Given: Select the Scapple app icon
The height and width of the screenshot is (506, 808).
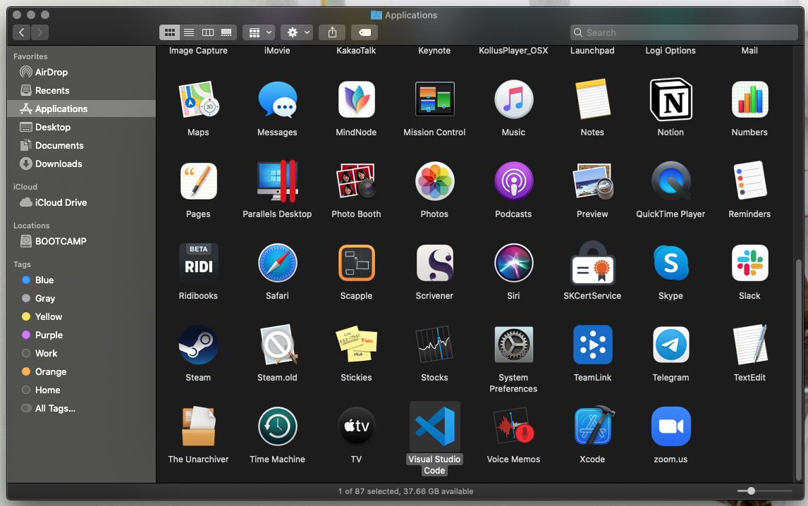Looking at the screenshot, I should pos(356,264).
